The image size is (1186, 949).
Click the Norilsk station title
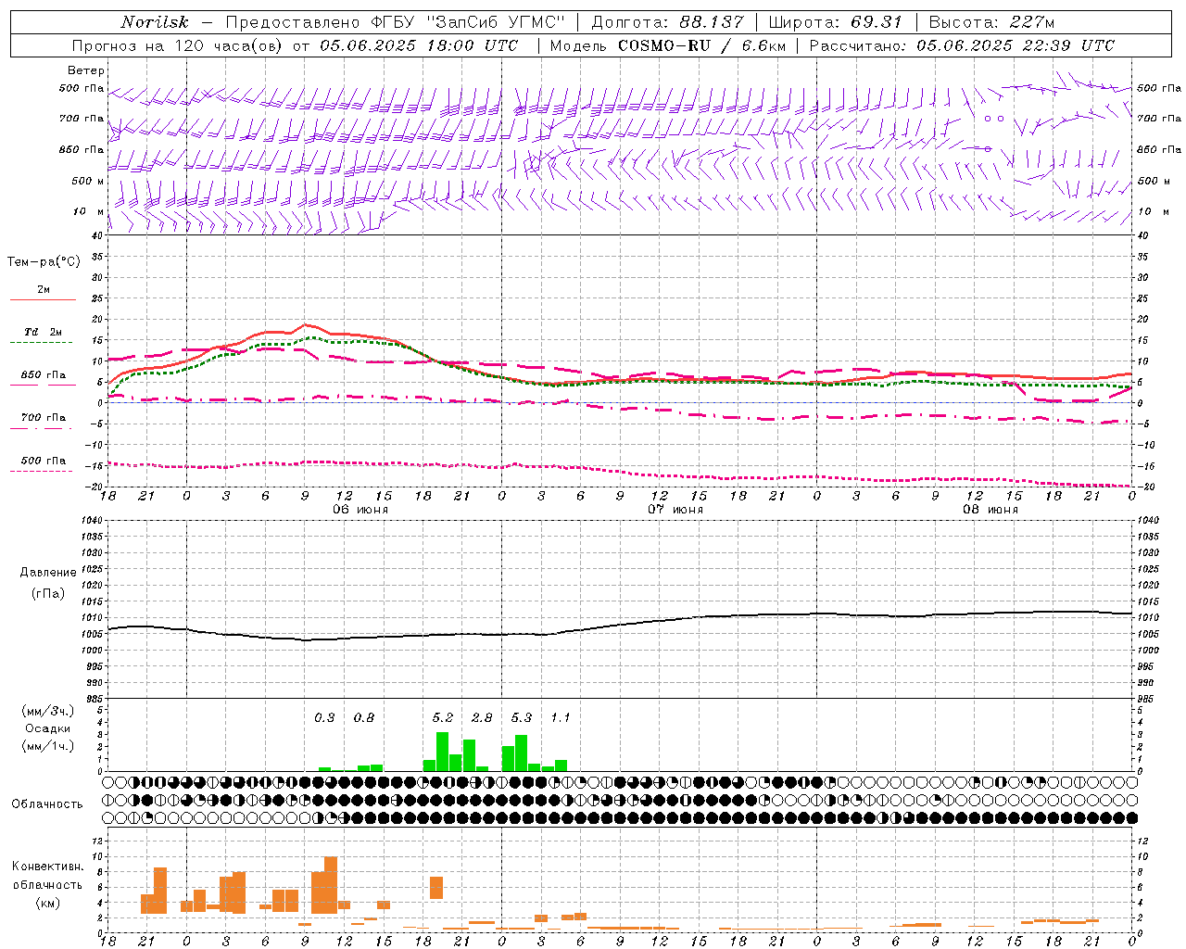pos(155,22)
